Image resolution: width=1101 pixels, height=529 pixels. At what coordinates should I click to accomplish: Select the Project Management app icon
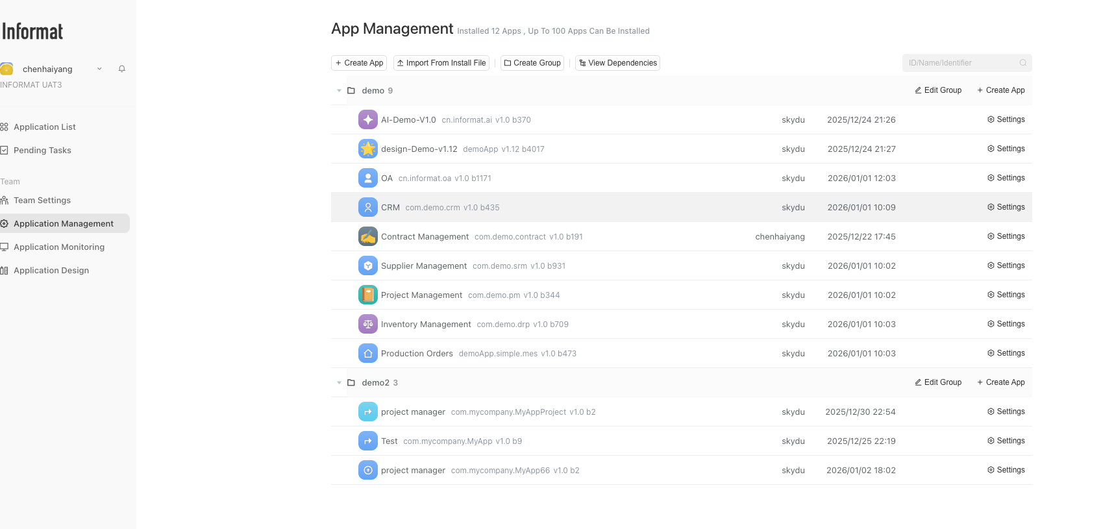[x=367, y=295]
